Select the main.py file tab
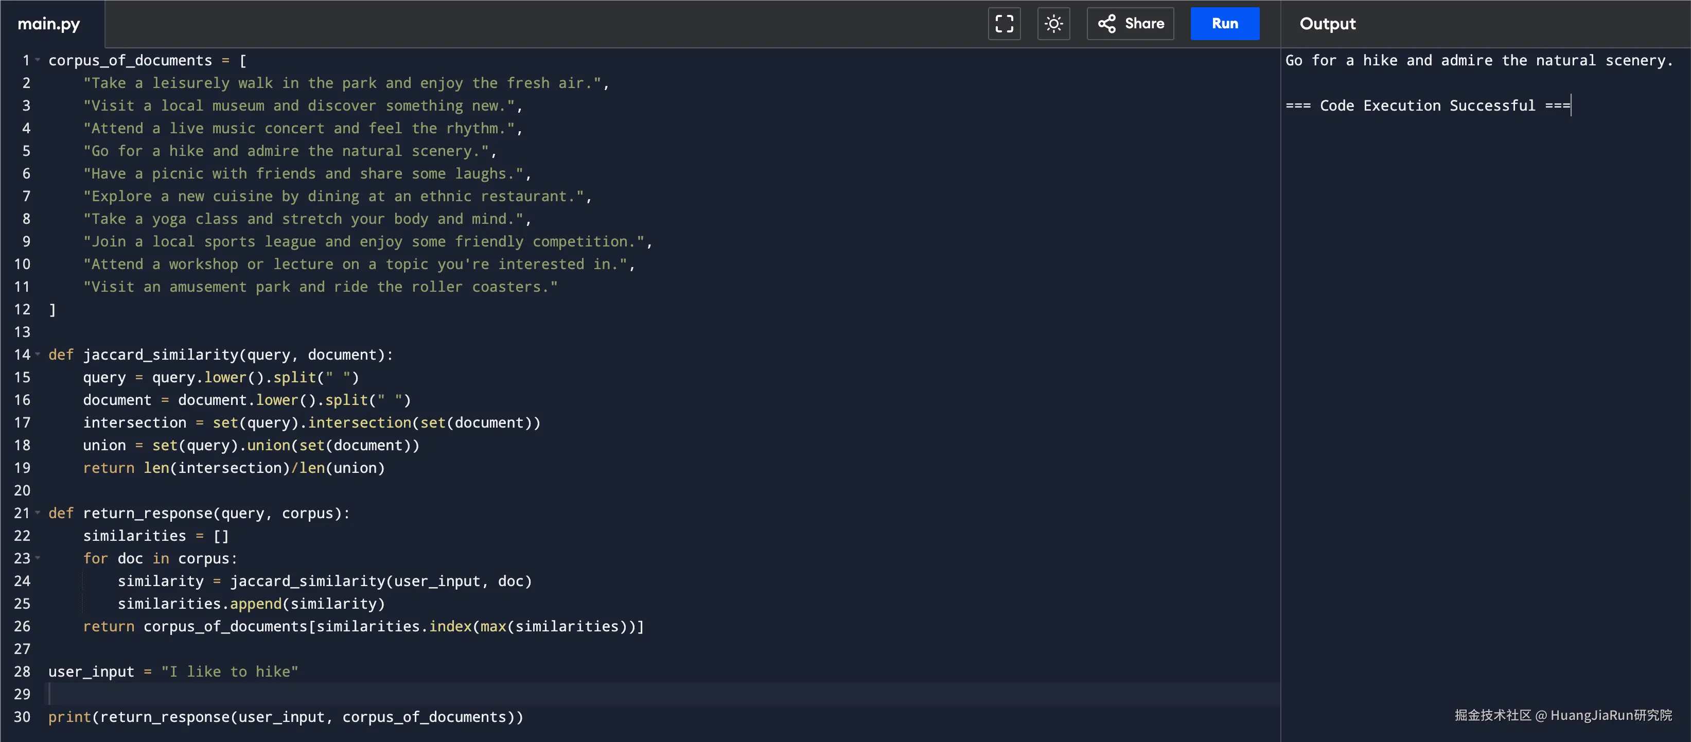The image size is (1691, 742). pyautogui.click(x=48, y=24)
